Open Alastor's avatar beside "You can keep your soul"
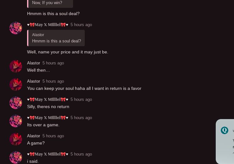234x164 pixels. (16, 85)
